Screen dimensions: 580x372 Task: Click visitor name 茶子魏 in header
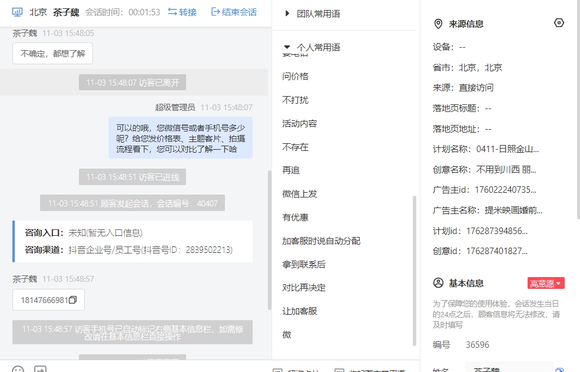tap(66, 12)
